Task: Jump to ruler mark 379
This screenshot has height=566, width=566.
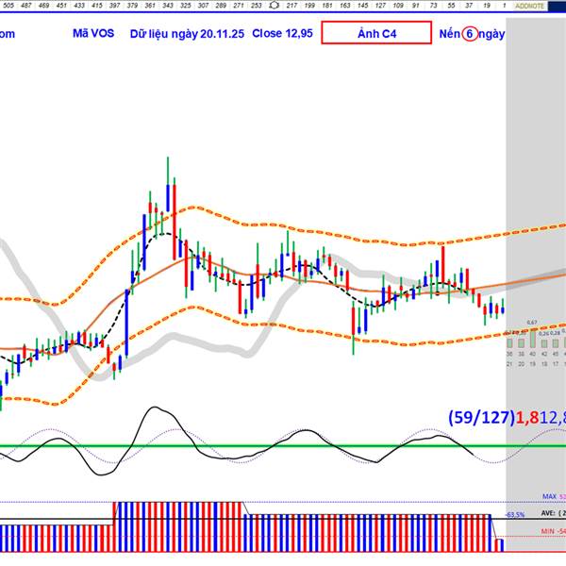Action: point(132,6)
